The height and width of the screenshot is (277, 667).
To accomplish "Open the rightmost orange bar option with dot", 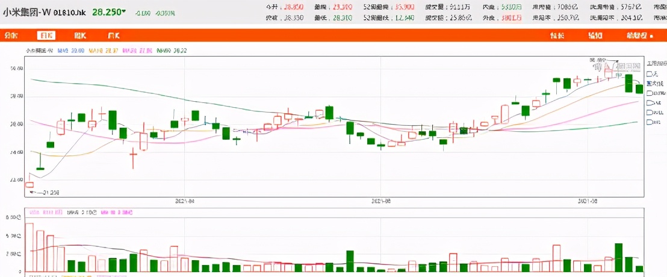I will pyautogui.click(x=639, y=36).
